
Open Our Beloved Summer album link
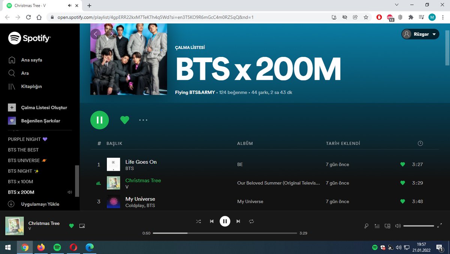tap(279, 183)
